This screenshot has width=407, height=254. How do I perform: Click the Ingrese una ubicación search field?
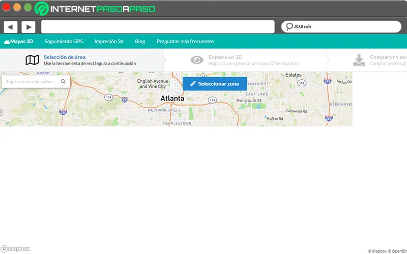[x=36, y=82]
